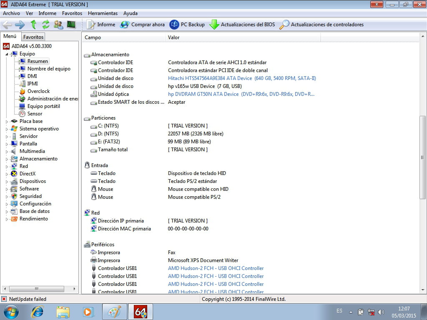Select Administración de energía item
This screenshot has height=320, width=427.
tap(53, 99)
